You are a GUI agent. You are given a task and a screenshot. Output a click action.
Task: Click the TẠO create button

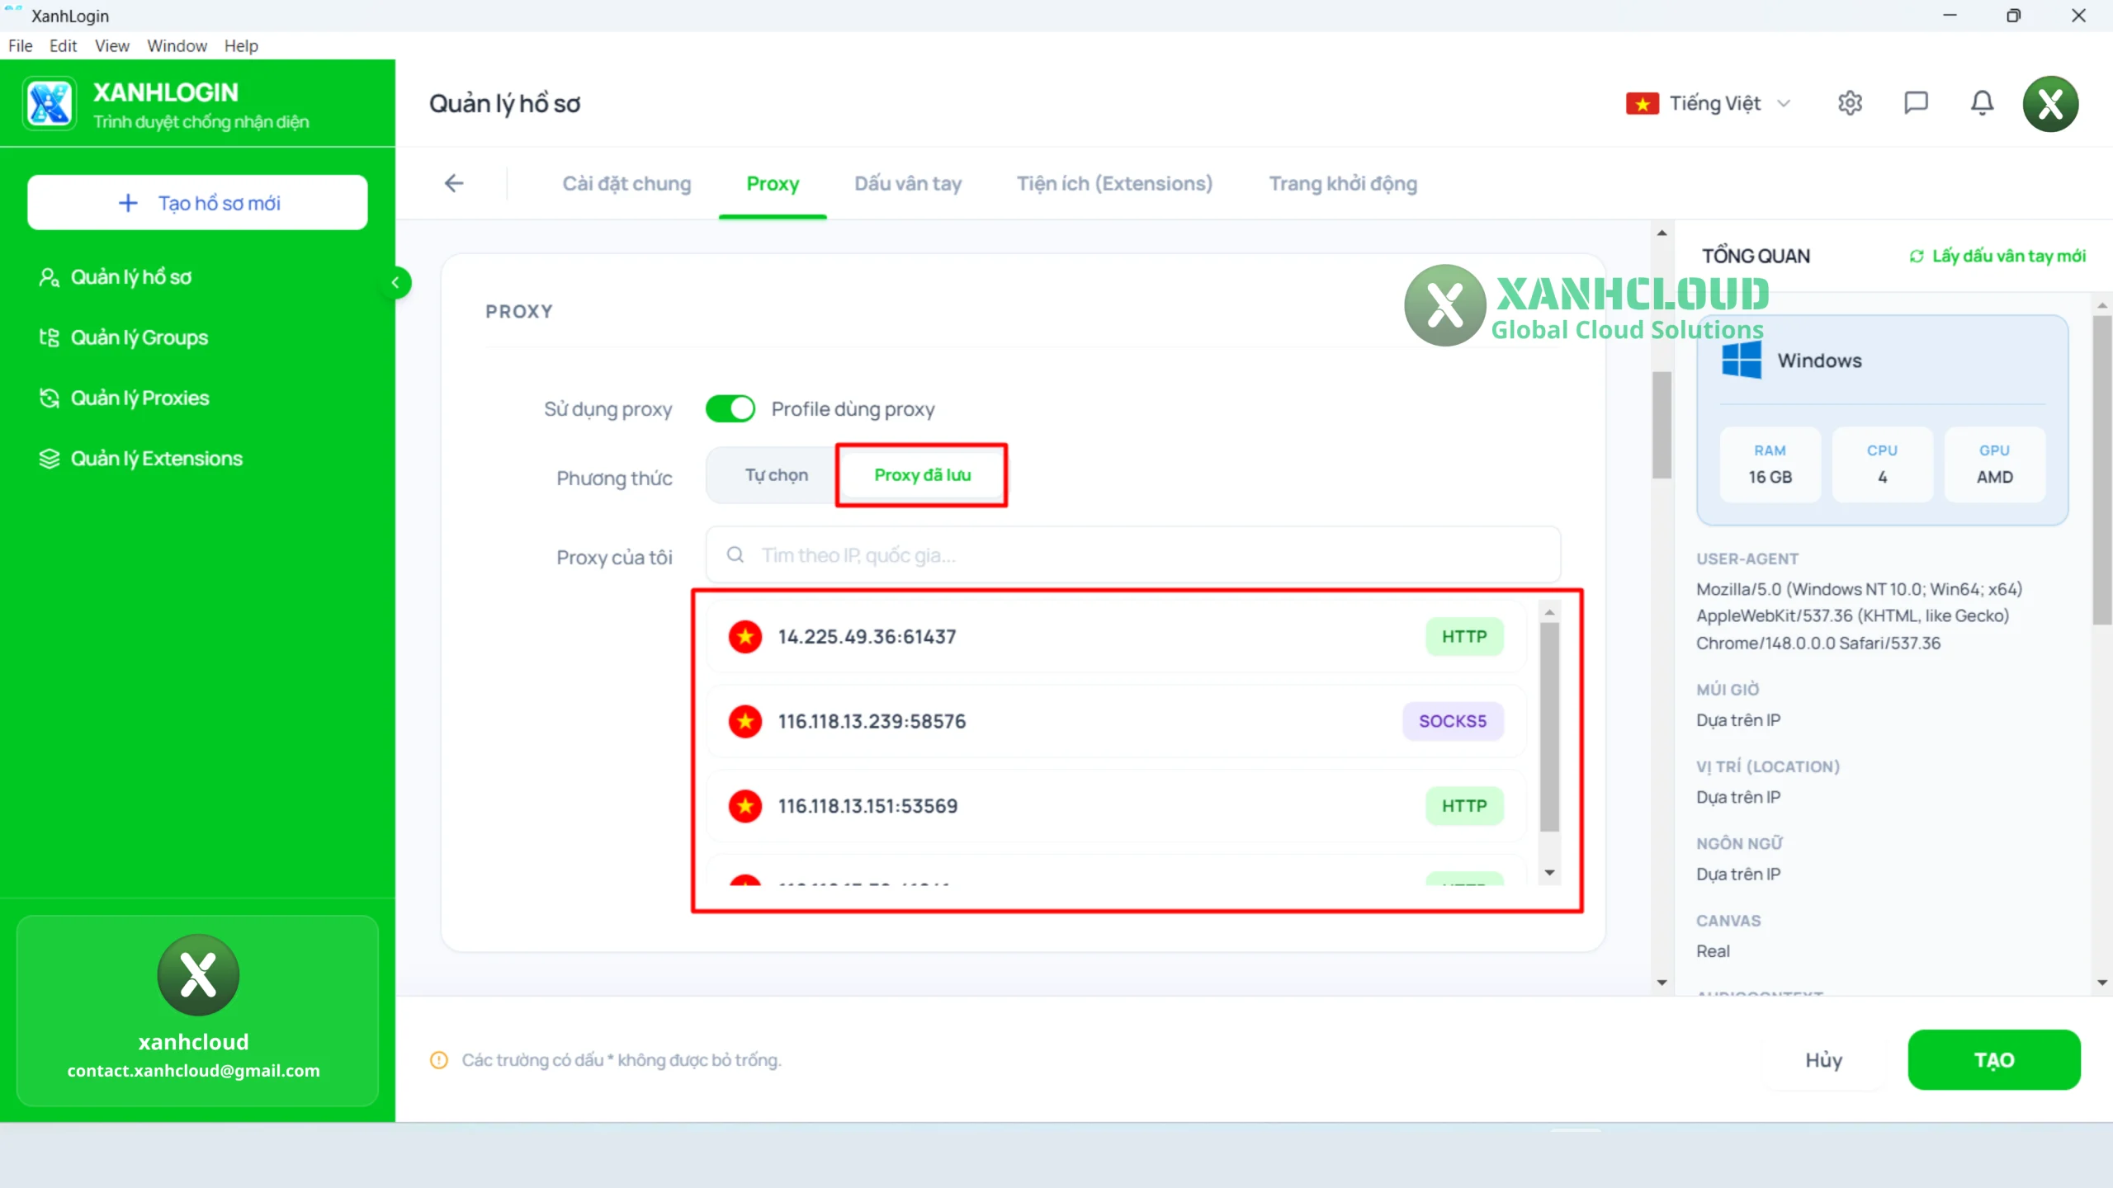pos(1993,1059)
